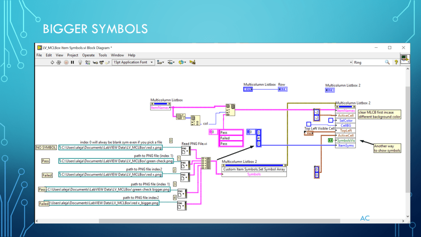
Task: Toggle the Retain Wire Values button
Action: tap(88, 63)
